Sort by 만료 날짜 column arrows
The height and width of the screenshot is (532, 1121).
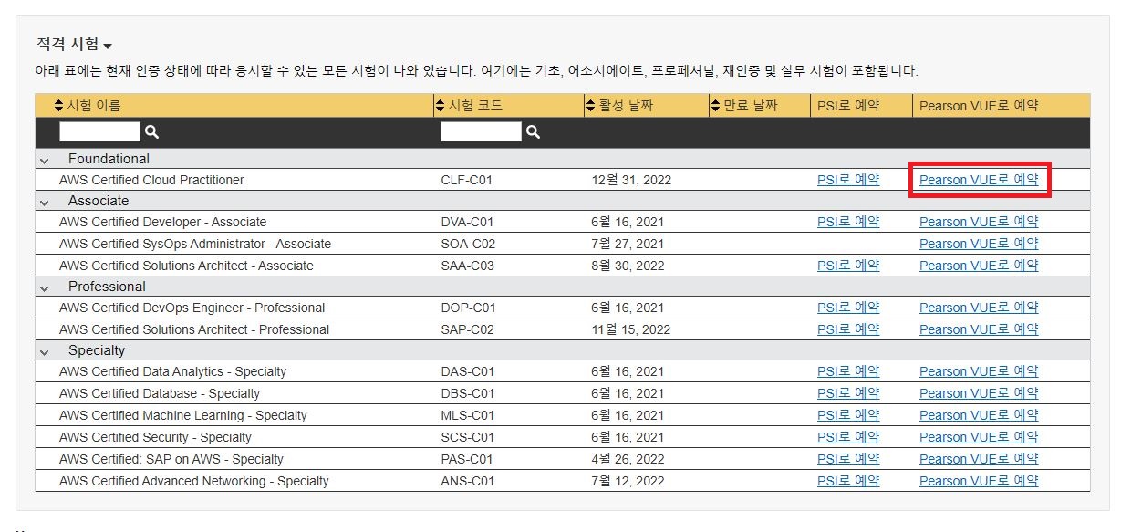pyautogui.click(x=715, y=106)
